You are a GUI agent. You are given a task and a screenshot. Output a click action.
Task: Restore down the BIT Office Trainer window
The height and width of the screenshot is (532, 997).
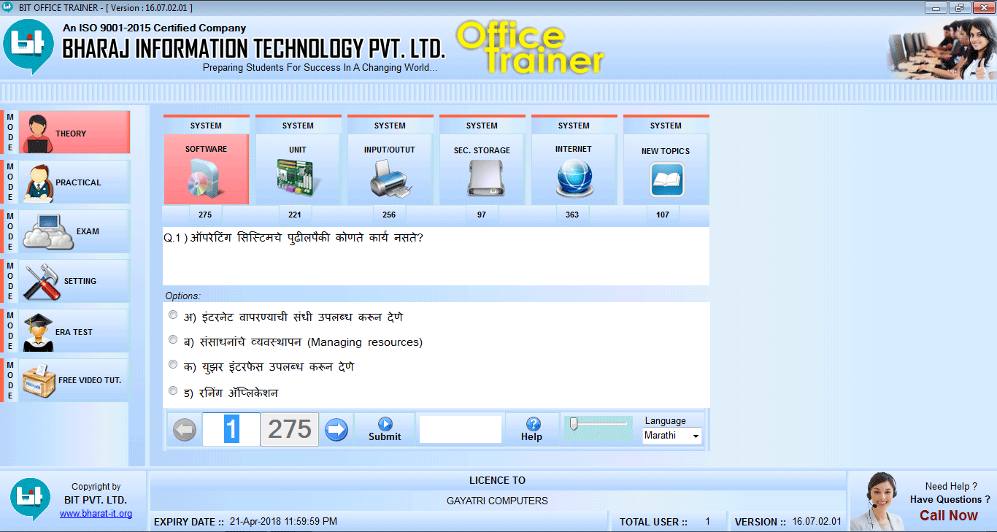[x=958, y=7]
